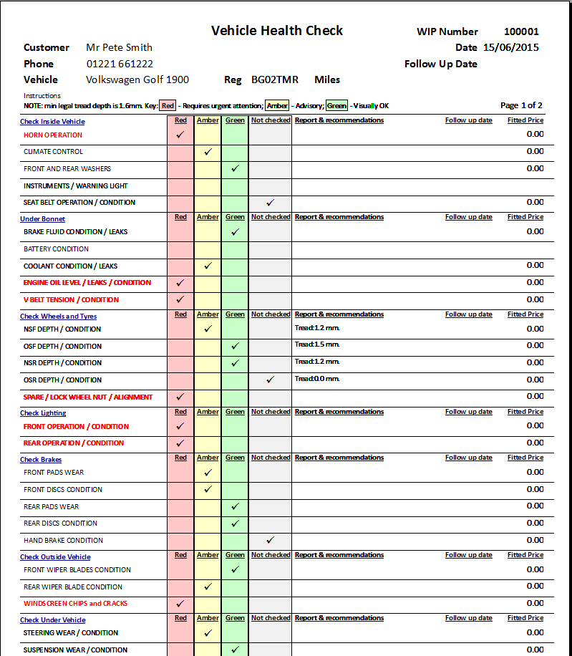Toggle Red checkmark for Front Operation lighting
Viewport: 572px width, 656px height.
coord(180,426)
